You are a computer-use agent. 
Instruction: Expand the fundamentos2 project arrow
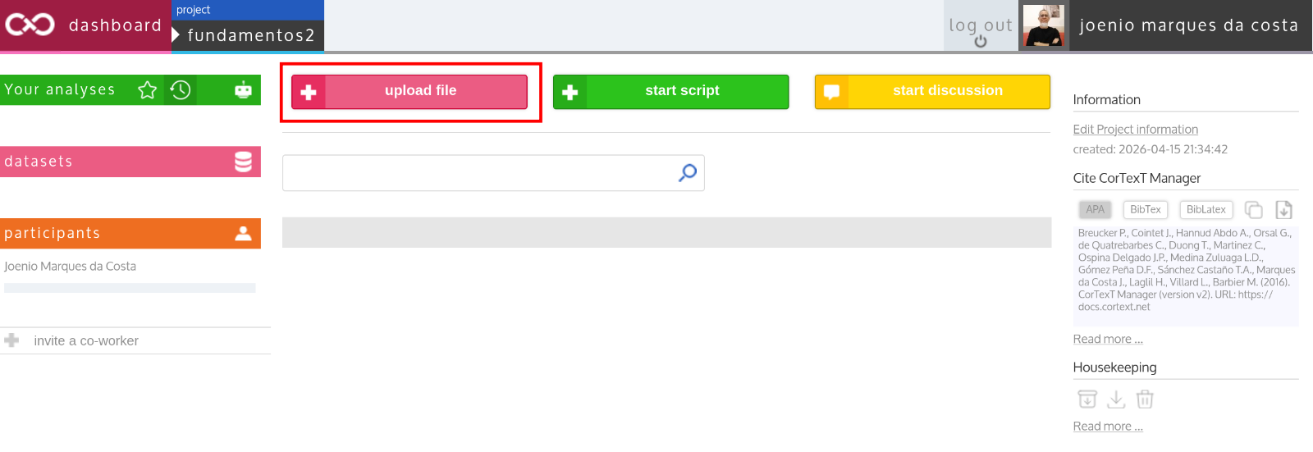(x=176, y=35)
